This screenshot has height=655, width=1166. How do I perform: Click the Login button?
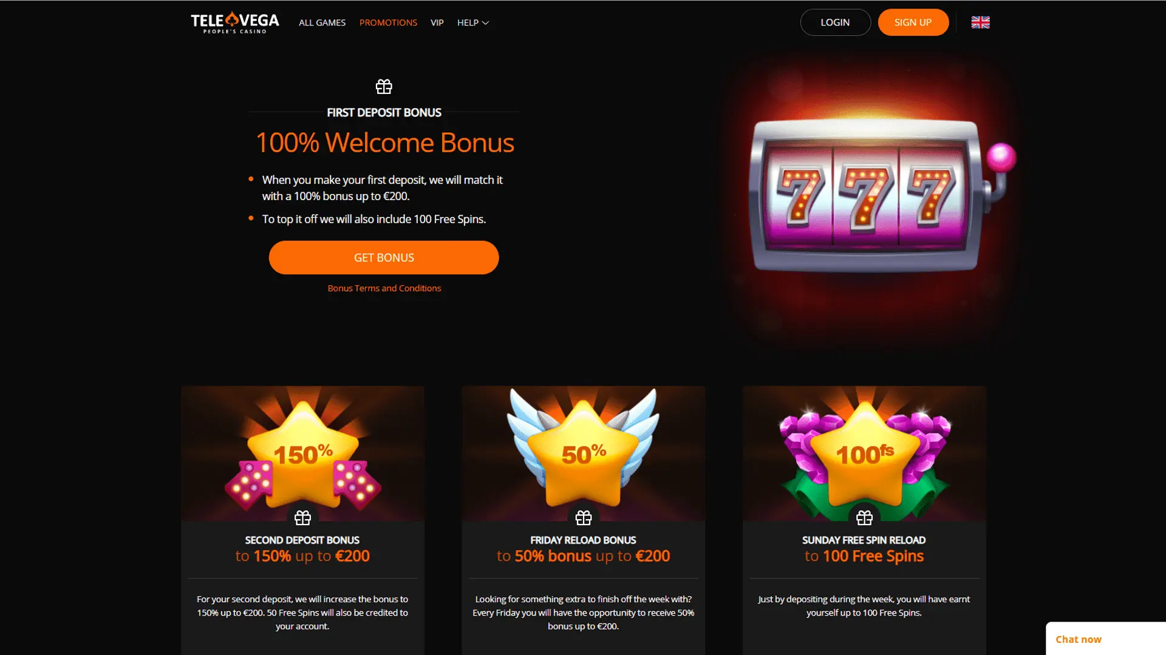[835, 22]
